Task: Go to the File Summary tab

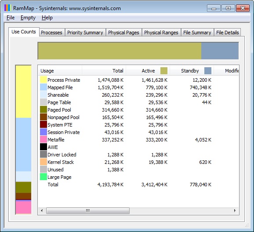Action: tap(197, 33)
